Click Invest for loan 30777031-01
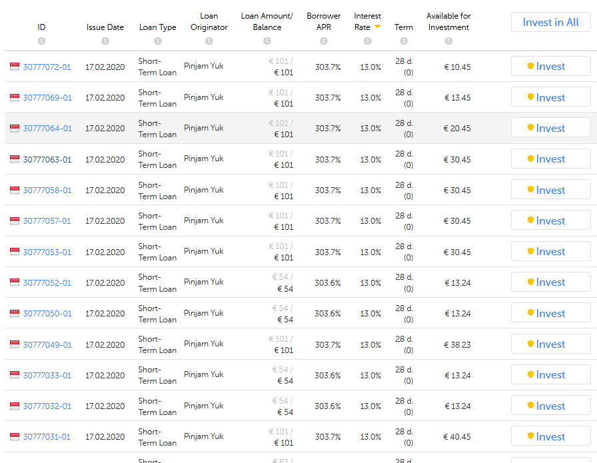Screen dimensions: 597x463 (550, 437)
